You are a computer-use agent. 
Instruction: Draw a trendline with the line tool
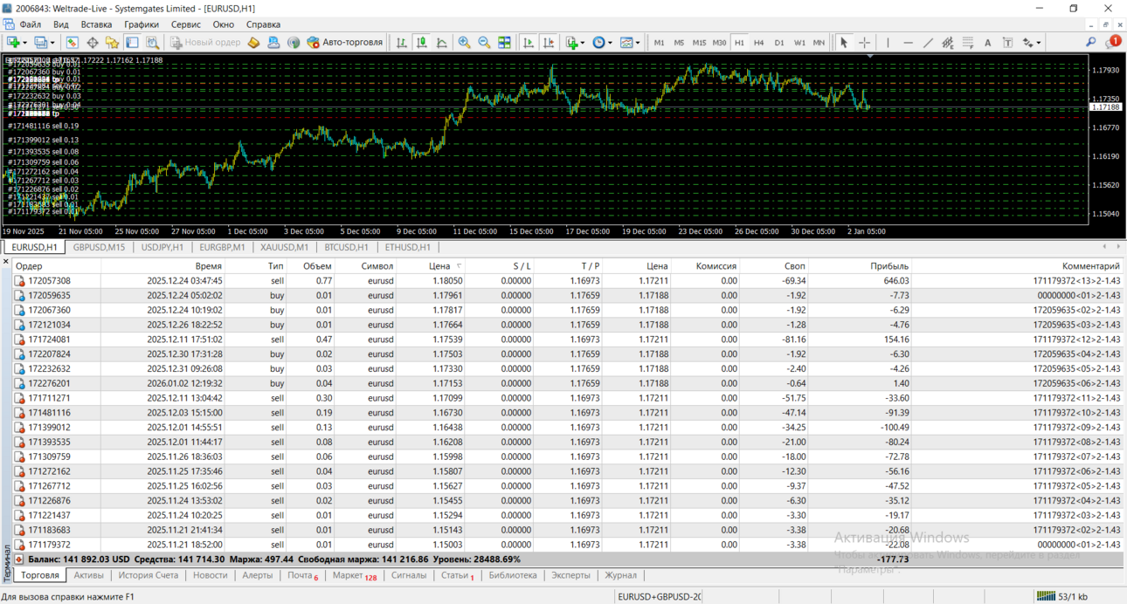pos(928,42)
